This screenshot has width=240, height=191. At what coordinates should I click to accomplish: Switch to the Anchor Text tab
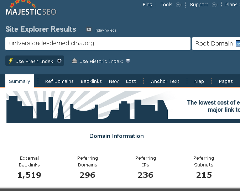click(165, 81)
